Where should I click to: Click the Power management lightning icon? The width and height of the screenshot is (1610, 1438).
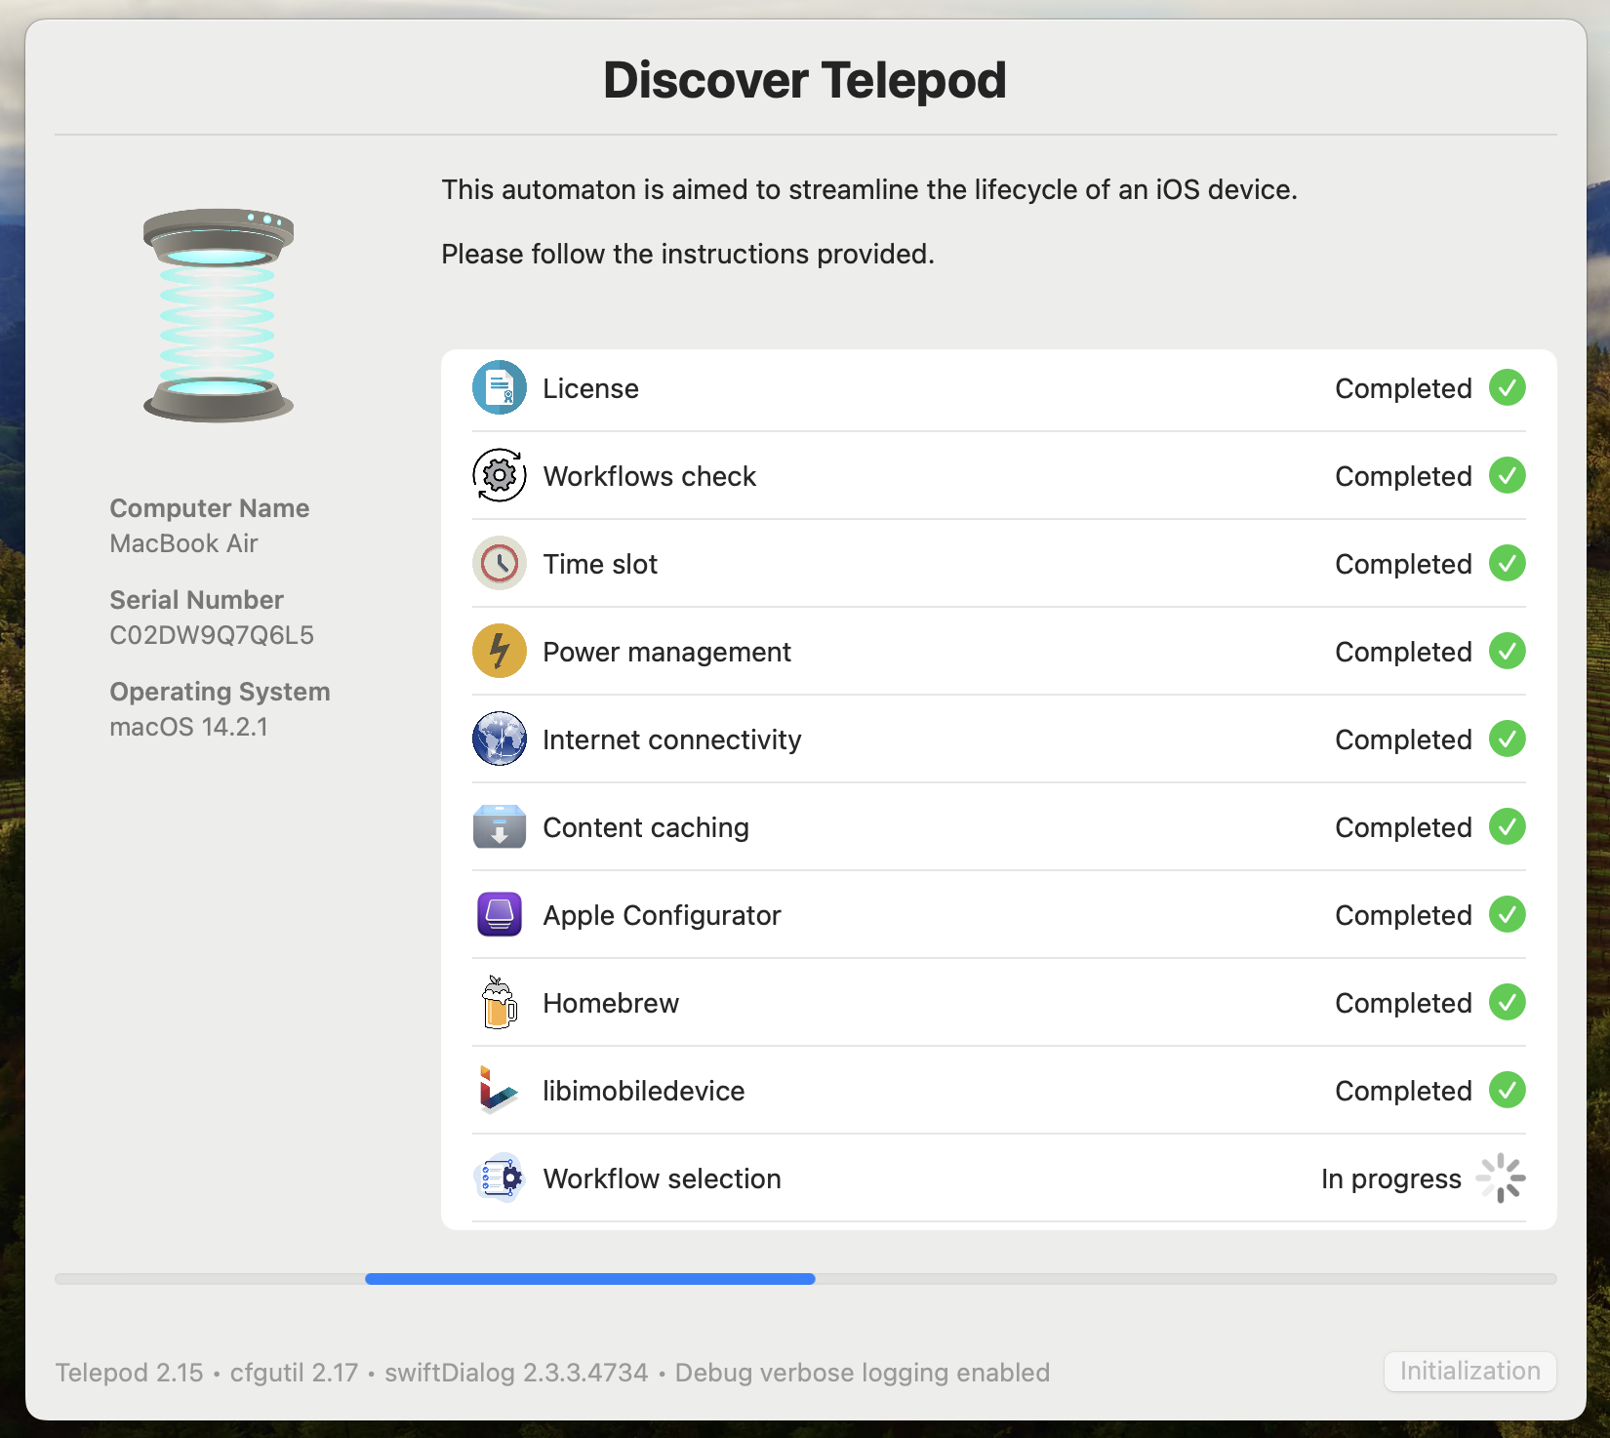click(x=500, y=652)
